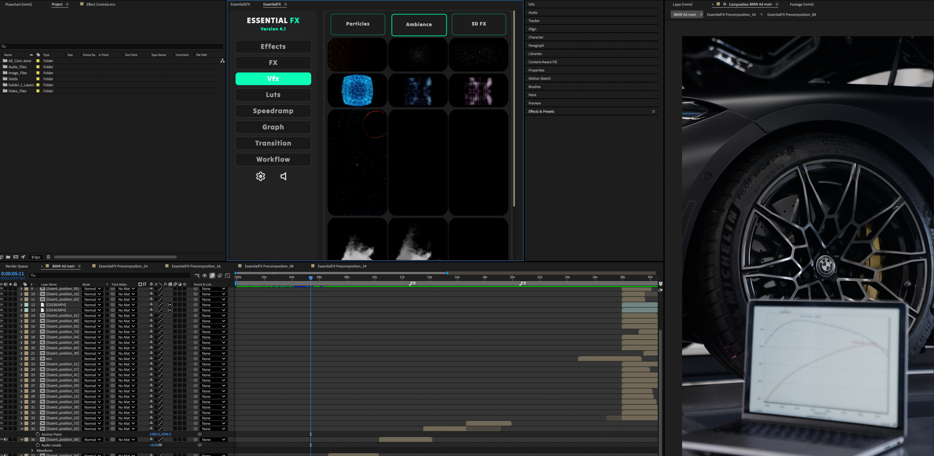934x456 pixels.
Task: Switch to the EssentialSFX tab
Action: tap(240, 4)
